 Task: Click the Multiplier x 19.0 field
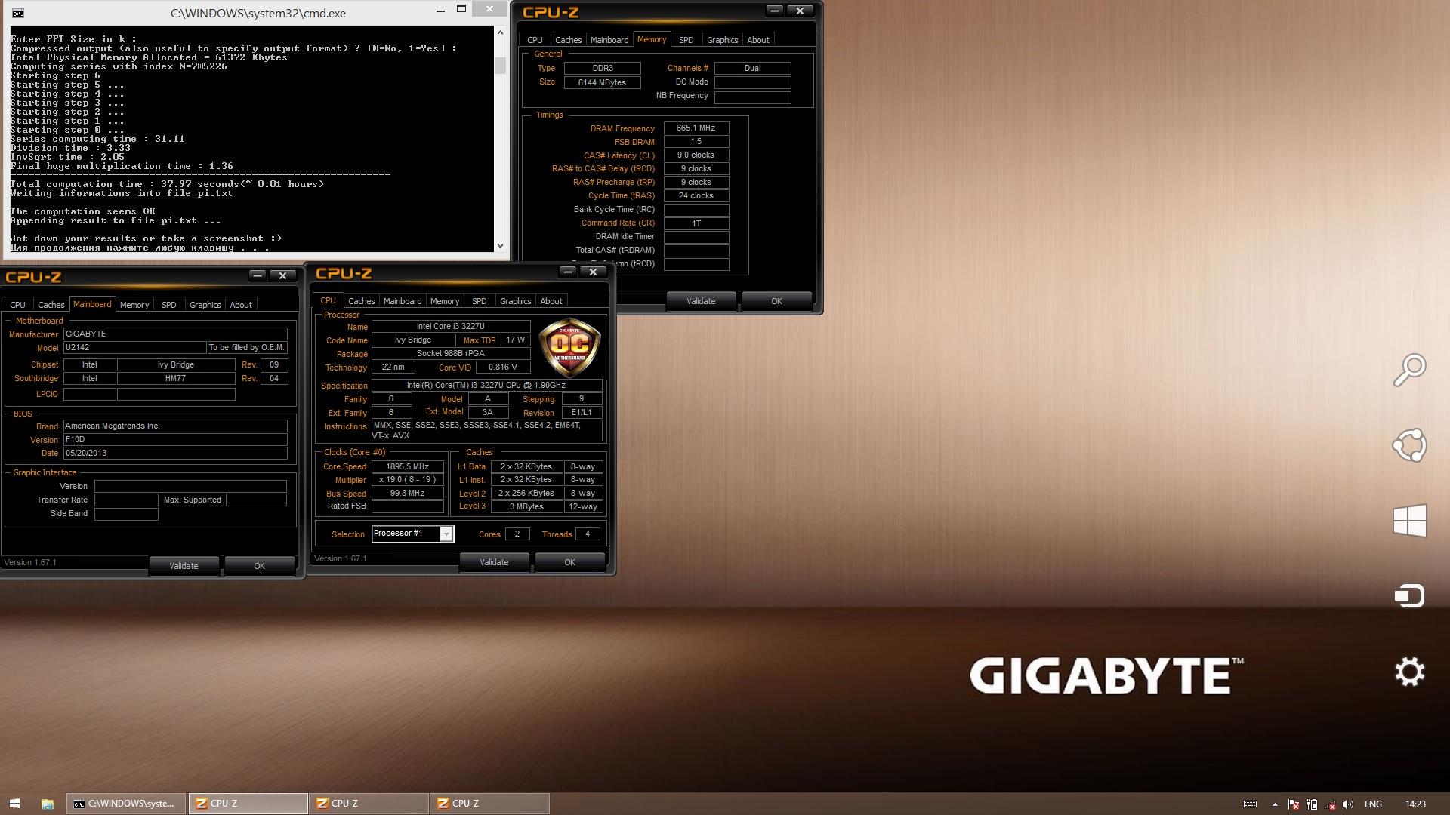(408, 480)
